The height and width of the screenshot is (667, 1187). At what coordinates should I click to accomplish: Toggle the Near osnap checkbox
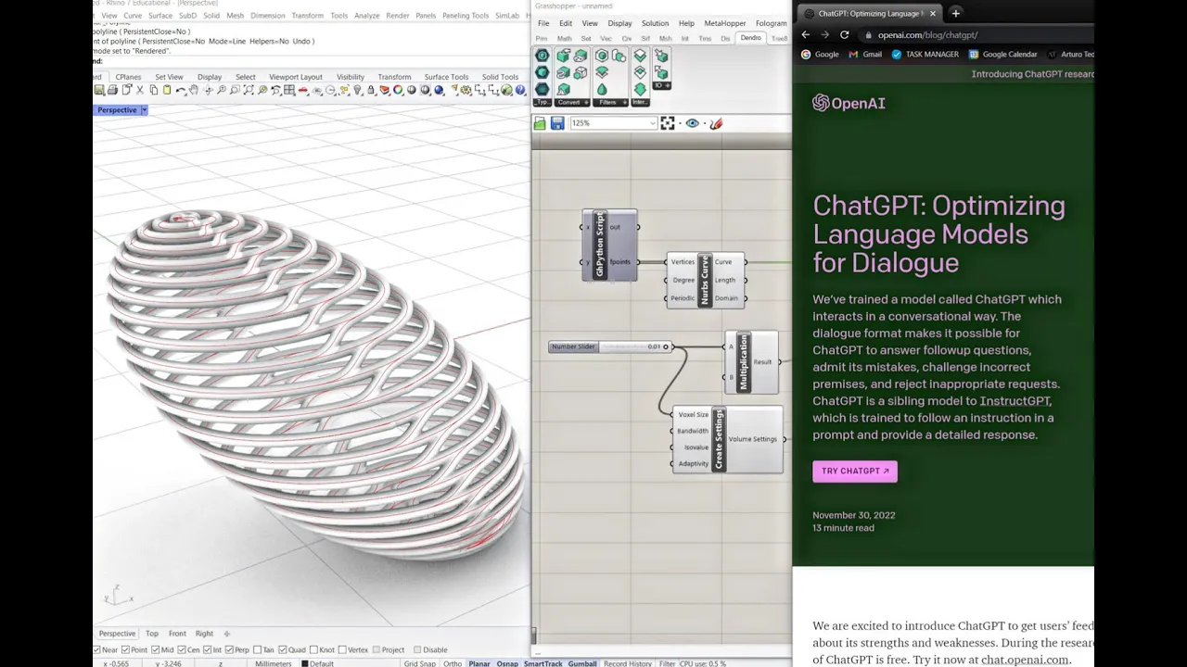(98, 649)
